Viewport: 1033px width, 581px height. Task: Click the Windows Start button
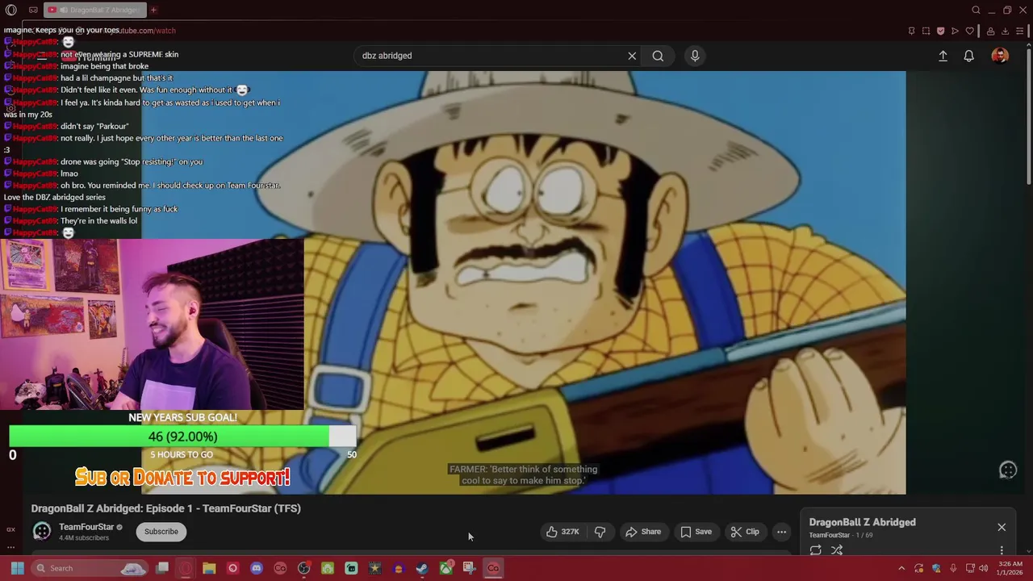point(17,568)
